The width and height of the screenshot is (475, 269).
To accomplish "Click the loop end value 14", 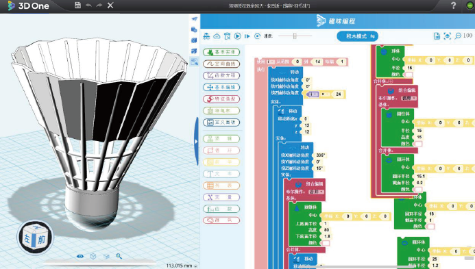I will click(317, 62).
